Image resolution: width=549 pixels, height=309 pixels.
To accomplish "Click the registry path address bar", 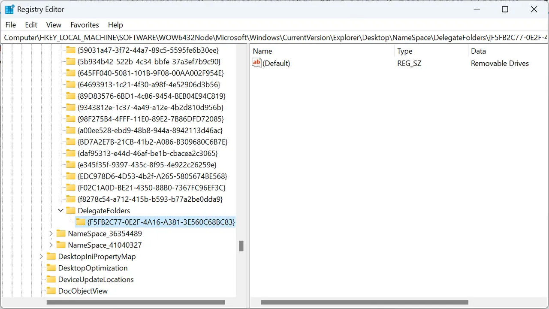I will click(x=274, y=37).
